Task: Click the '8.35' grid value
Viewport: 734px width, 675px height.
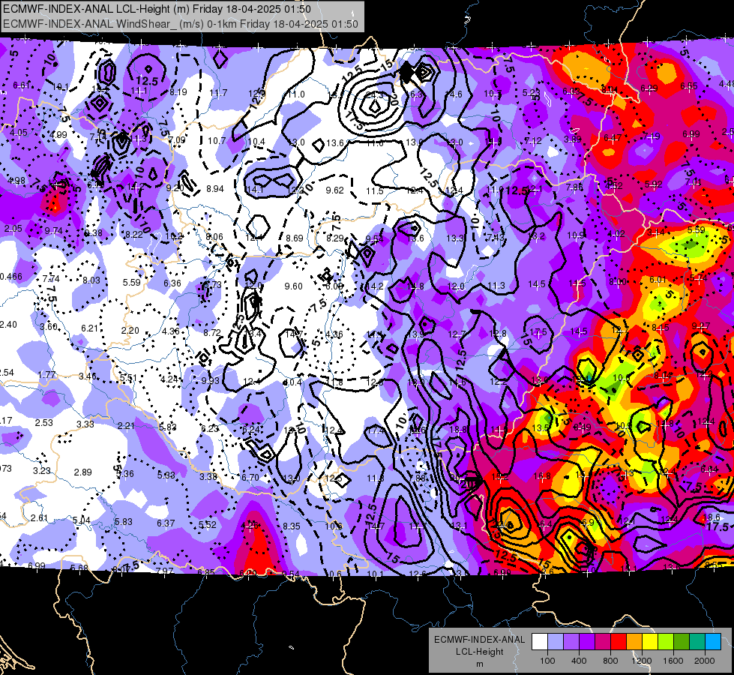Action: pyautogui.click(x=291, y=527)
